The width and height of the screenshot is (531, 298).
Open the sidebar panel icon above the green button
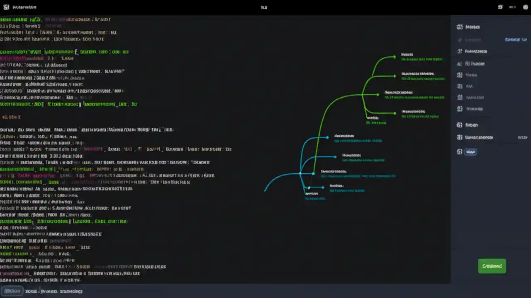460,151
